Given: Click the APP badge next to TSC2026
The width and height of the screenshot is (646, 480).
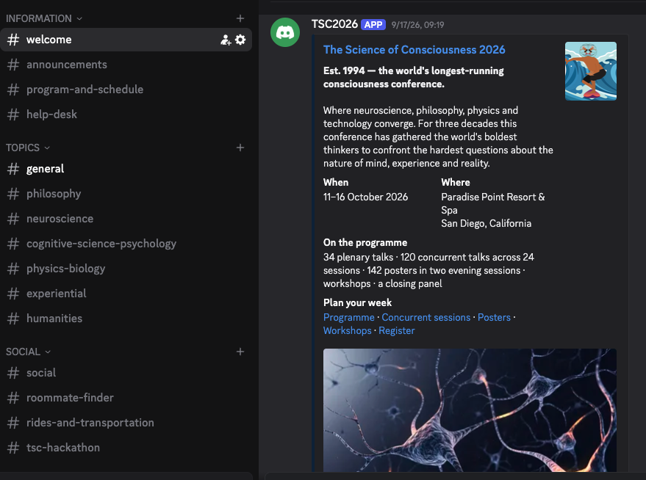Looking at the screenshot, I should click(x=373, y=25).
